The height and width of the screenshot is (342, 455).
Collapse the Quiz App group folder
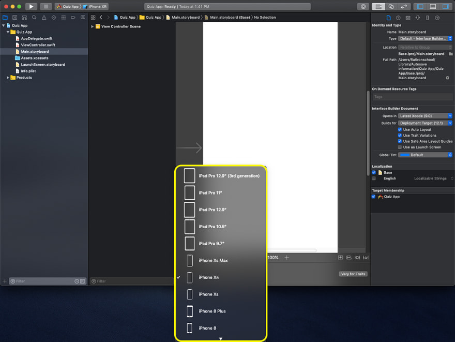coord(8,32)
